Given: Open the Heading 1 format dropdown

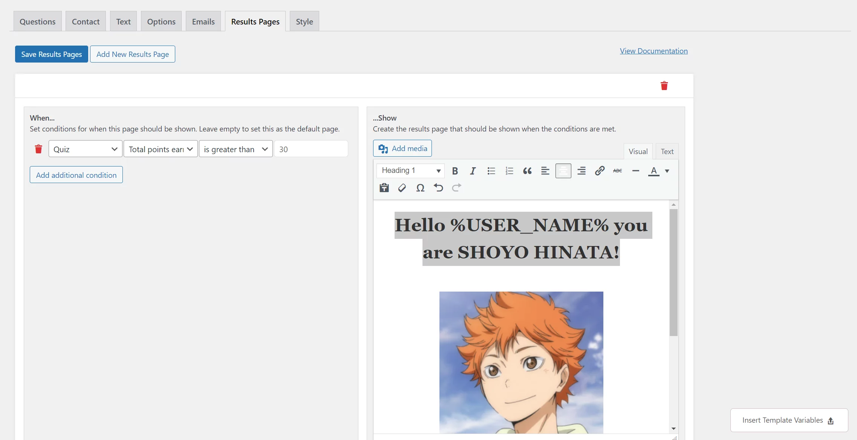Looking at the screenshot, I should click(x=410, y=171).
